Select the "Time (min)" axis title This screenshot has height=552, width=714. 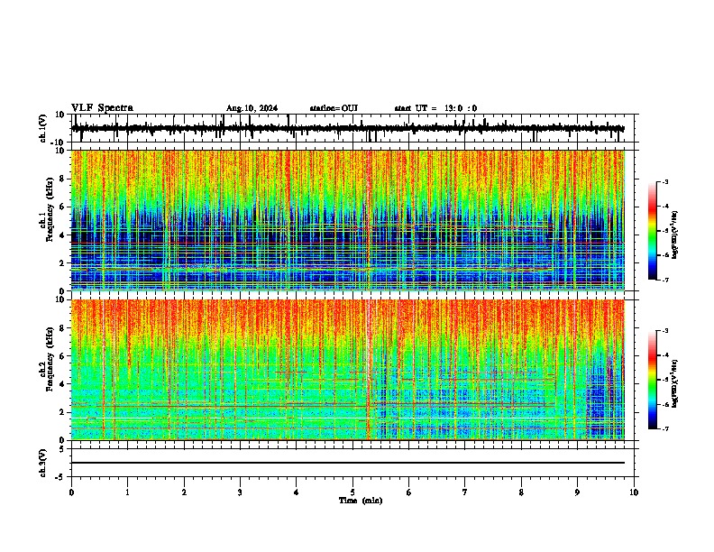361,501
